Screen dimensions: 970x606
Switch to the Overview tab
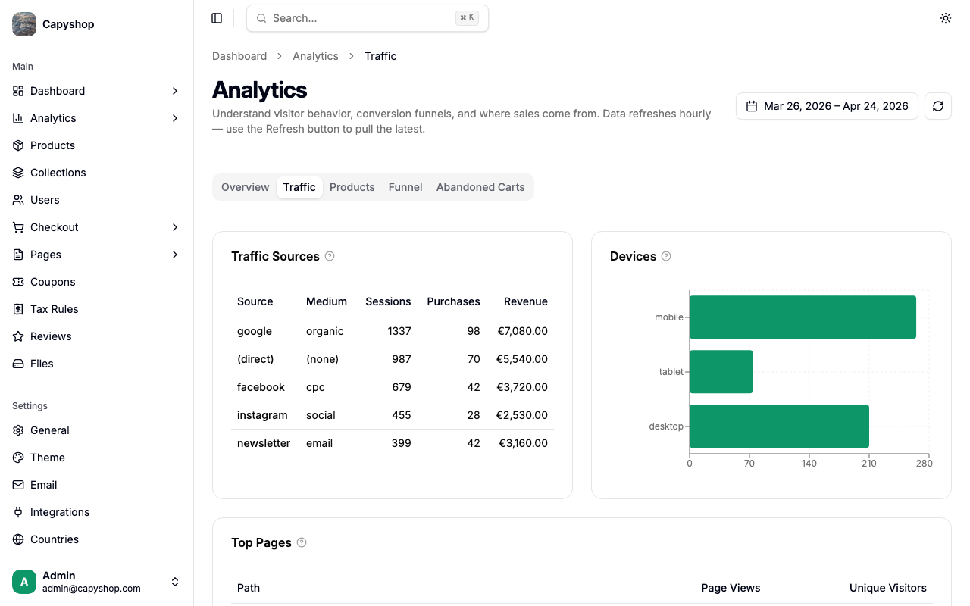coord(245,187)
